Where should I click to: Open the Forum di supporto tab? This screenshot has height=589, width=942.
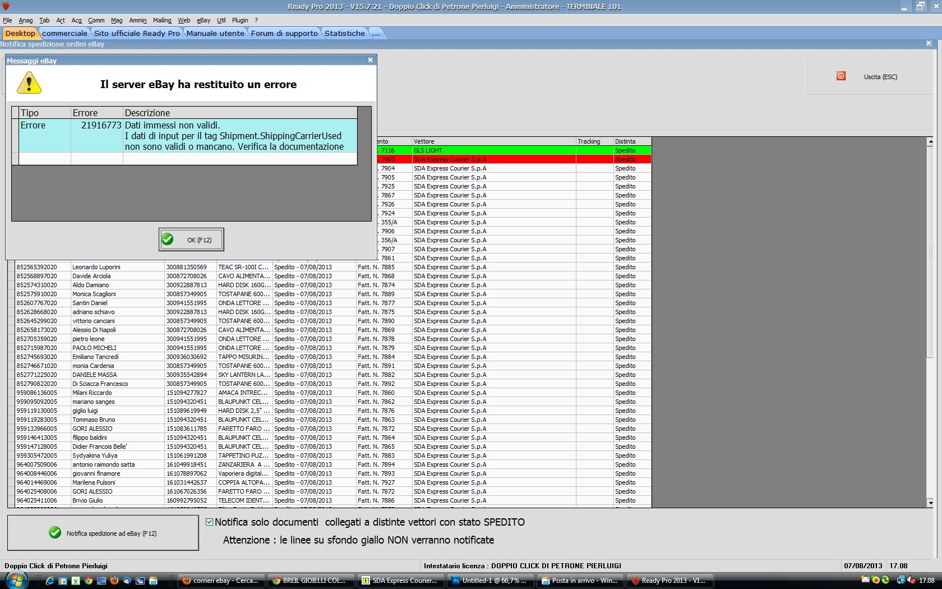(x=284, y=33)
